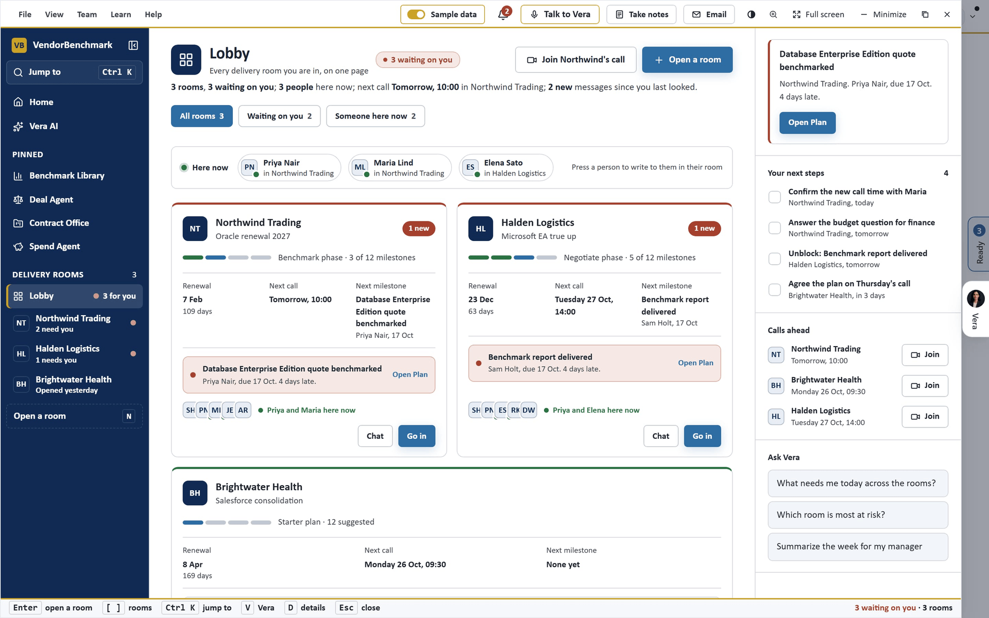Open the File menu
Image resolution: width=989 pixels, height=618 pixels.
point(25,14)
